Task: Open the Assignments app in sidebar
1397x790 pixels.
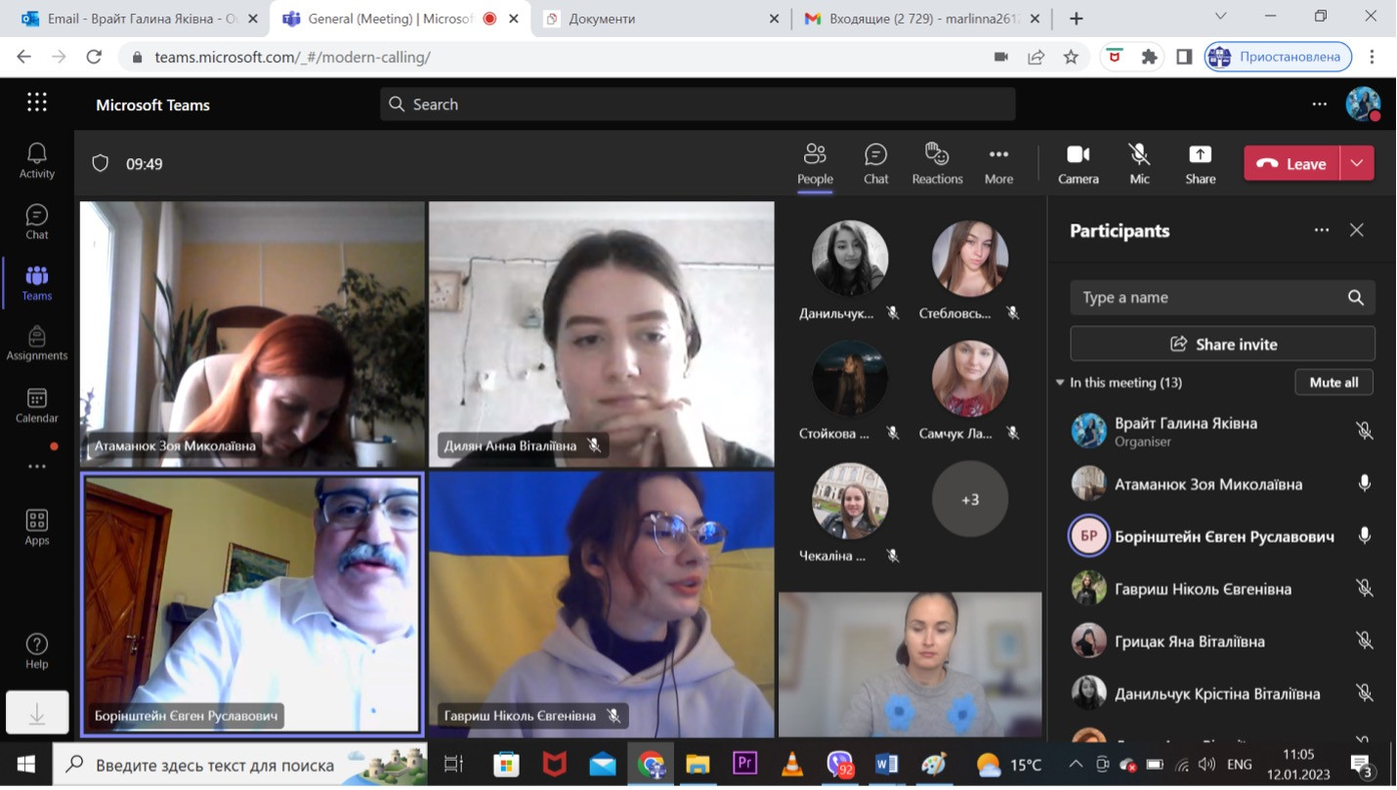Action: (37, 344)
